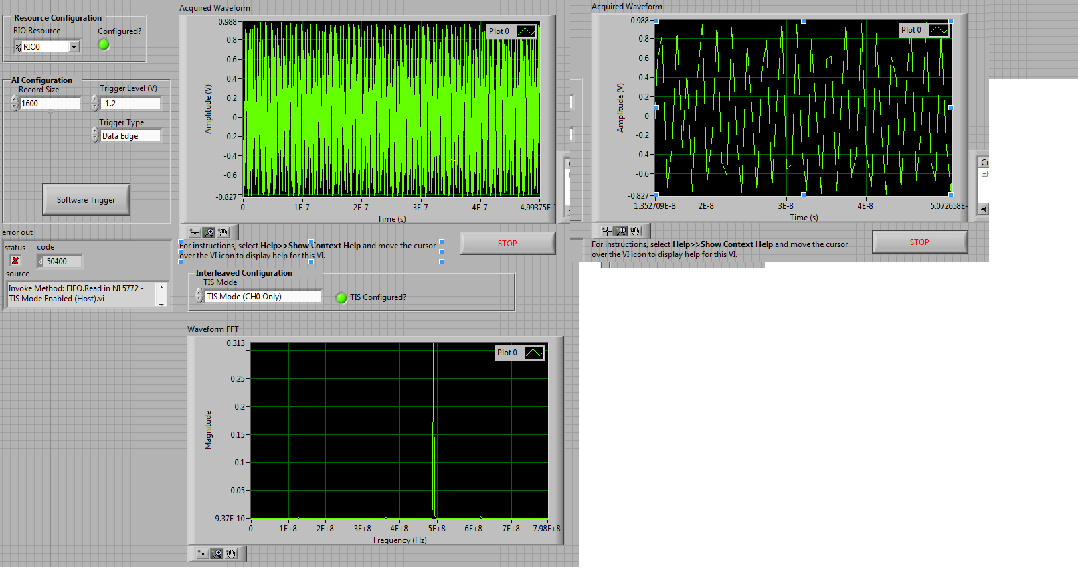This screenshot has width=1078, height=579.
Task: Select zoom tool on left Acquired Waveform palette
Action: tap(209, 232)
